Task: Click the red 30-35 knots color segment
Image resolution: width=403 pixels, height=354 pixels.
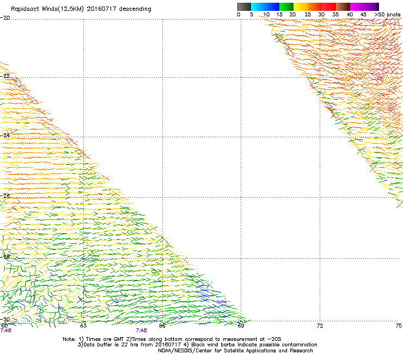Action: (x=329, y=7)
